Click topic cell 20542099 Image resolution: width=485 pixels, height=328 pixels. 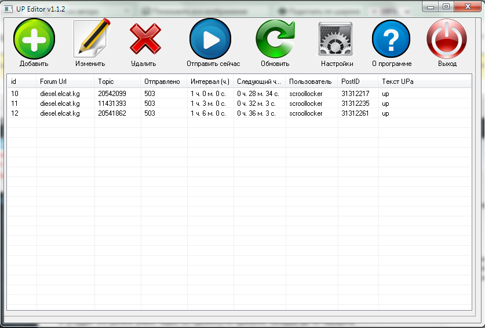point(112,94)
